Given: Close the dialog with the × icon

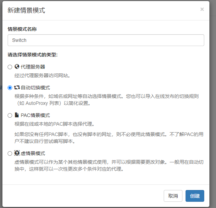Looking at the screenshot, I should [202, 10].
